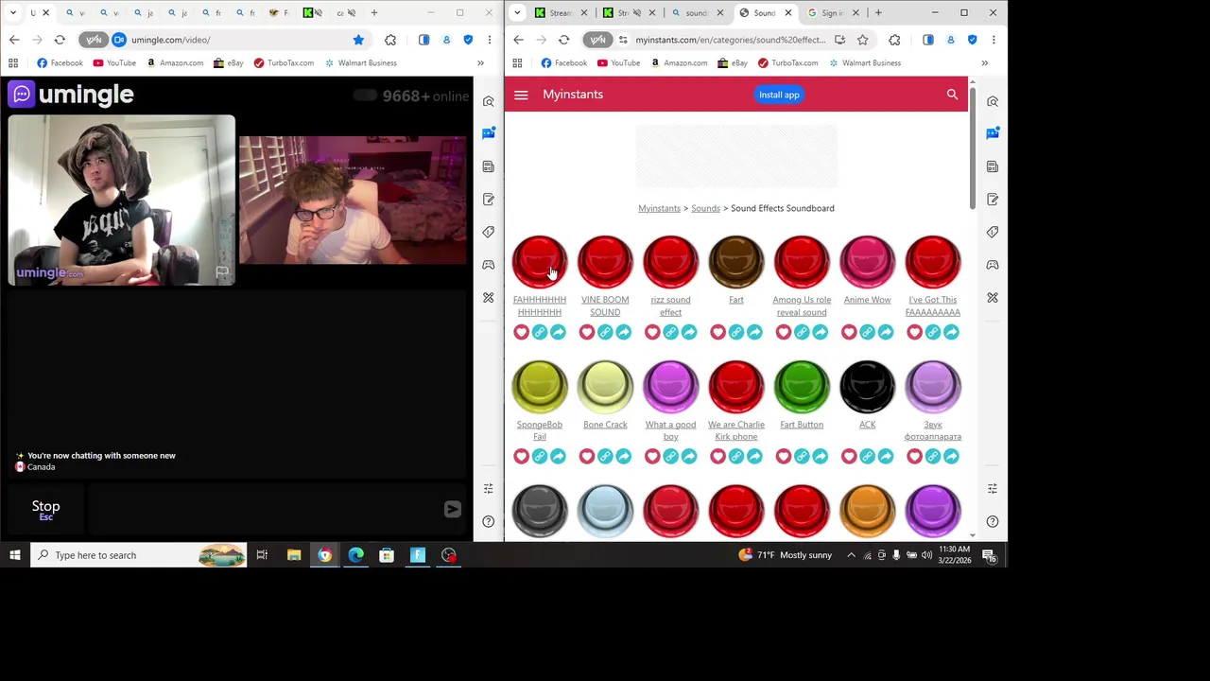Image resolution: width=1210 pixels, height=681 pixels.
Task: Play the FAHHHHHHHH sound button
Action: click(540, 262)
